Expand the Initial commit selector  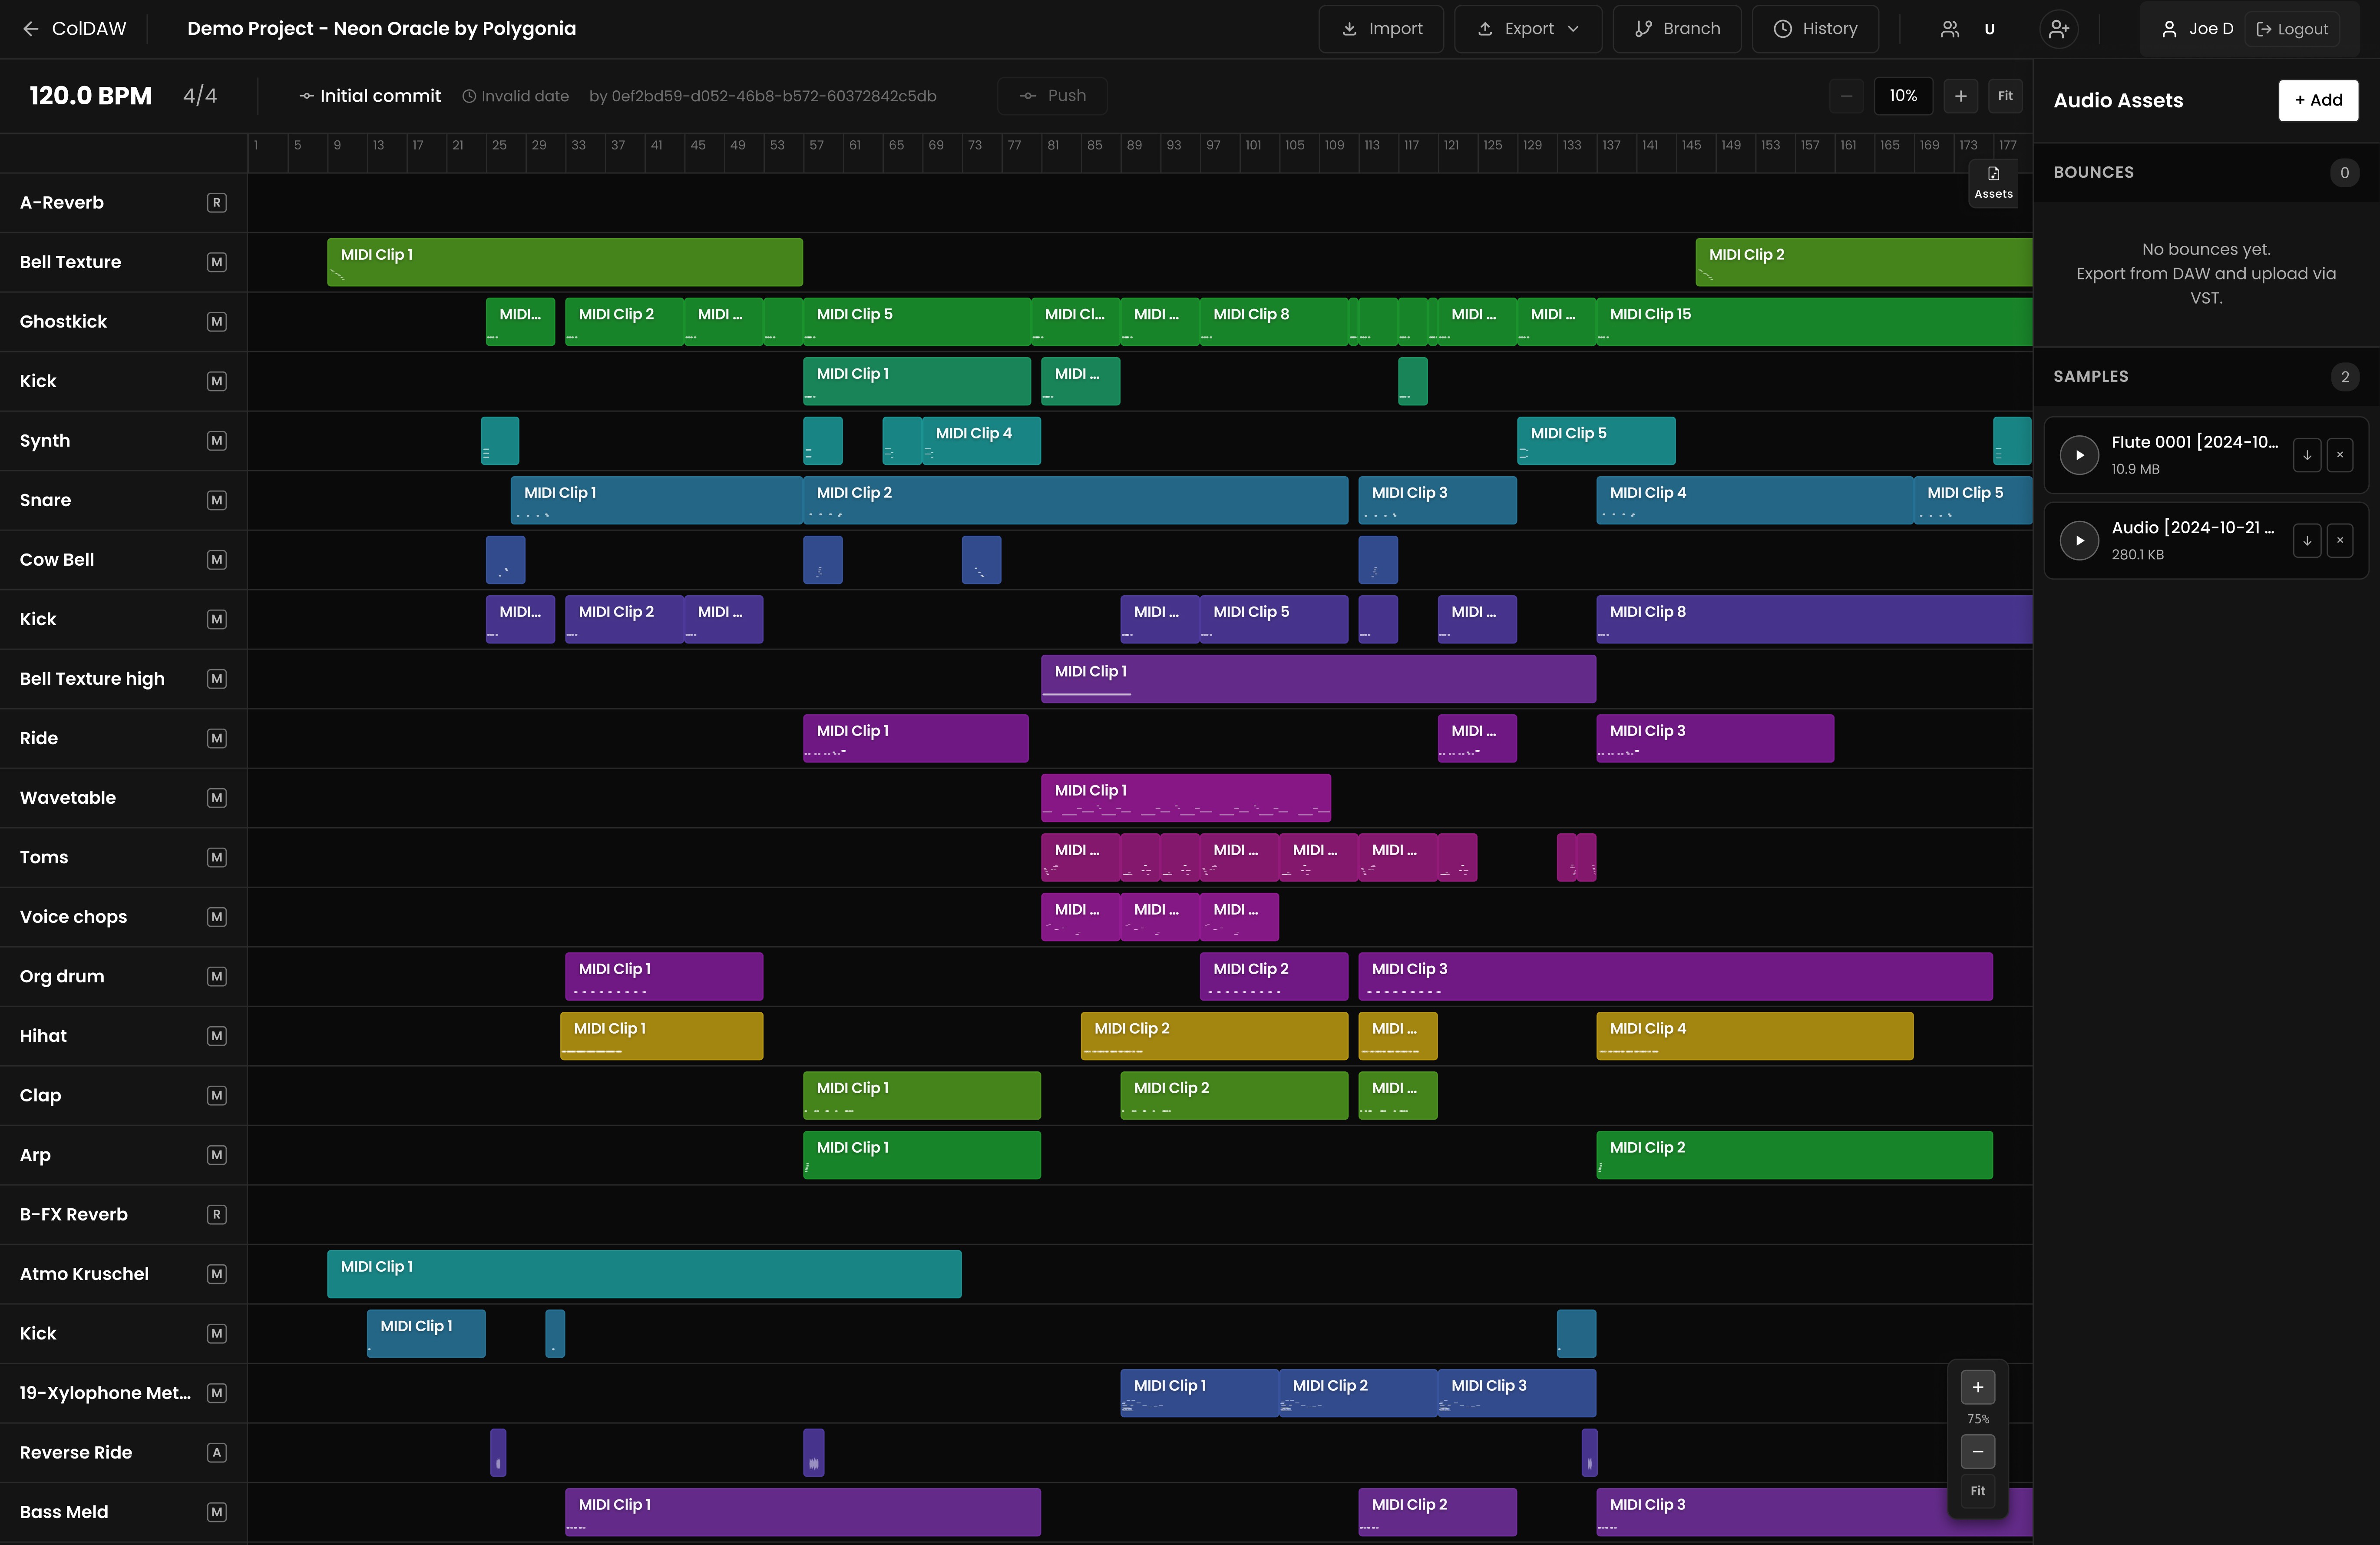point(370,96)
